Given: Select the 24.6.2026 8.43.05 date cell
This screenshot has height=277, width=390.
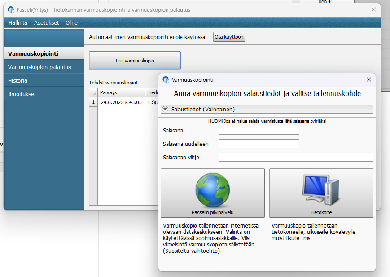Looking at the screenshot, I should point(121,102).
